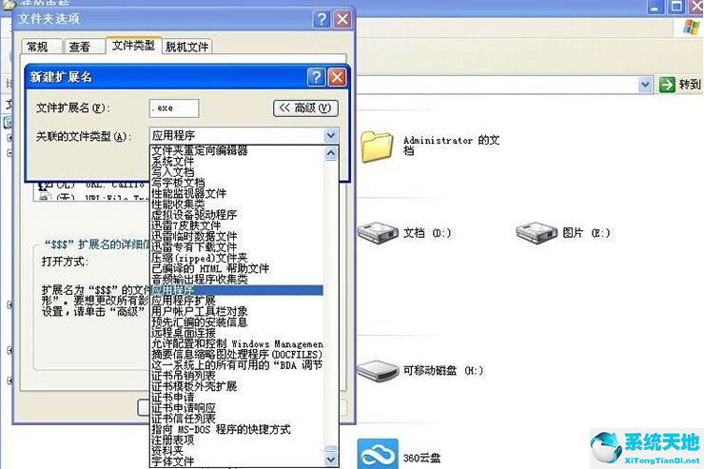Open the Explorer address bar dropdown arrow

(645, 85)
